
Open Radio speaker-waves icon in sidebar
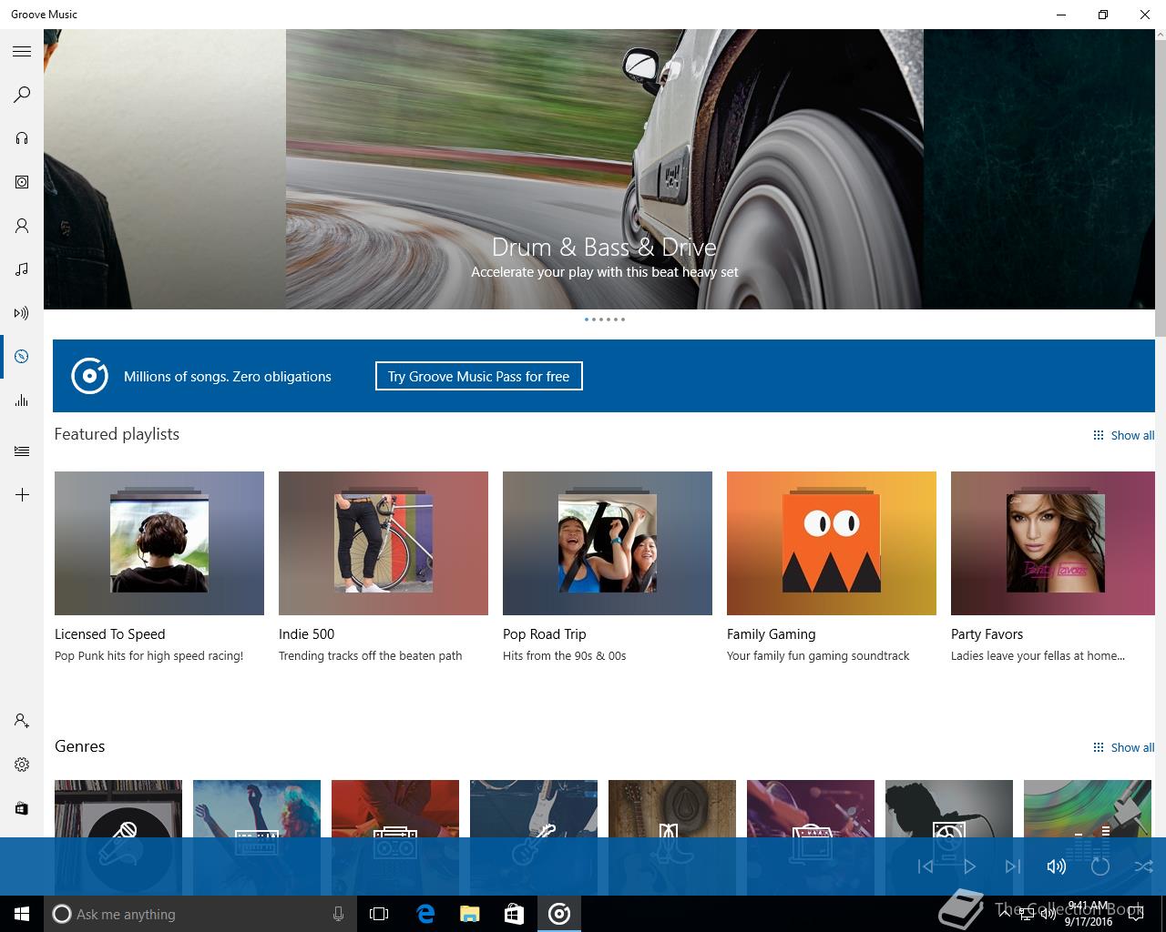click(x=22, y=313)
